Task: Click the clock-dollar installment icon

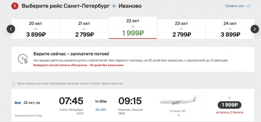Action: (23, 59)
